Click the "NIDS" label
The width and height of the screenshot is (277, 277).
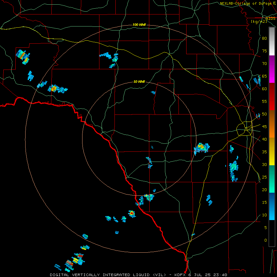click(270, 18)
